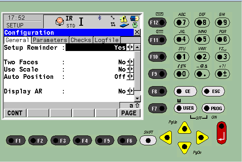Switch to the Parameters tab
Image resolution: width=242 pixels, height=162 pixels.
pos(50,40)
